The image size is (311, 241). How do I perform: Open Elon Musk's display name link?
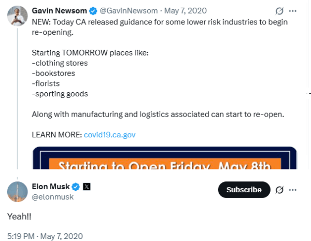50,186
